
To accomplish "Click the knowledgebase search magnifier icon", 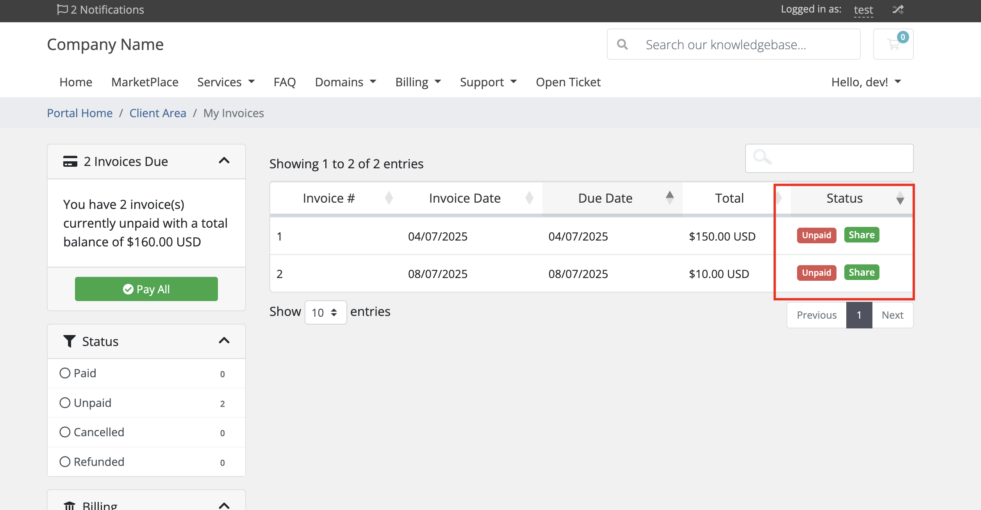I will 622,45.
